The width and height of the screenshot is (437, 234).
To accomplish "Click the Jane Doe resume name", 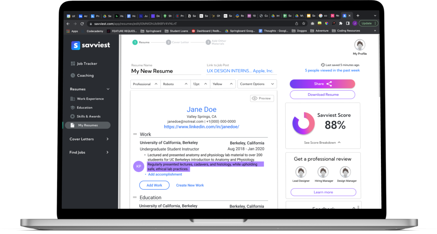I will click(x=202, y=109).
